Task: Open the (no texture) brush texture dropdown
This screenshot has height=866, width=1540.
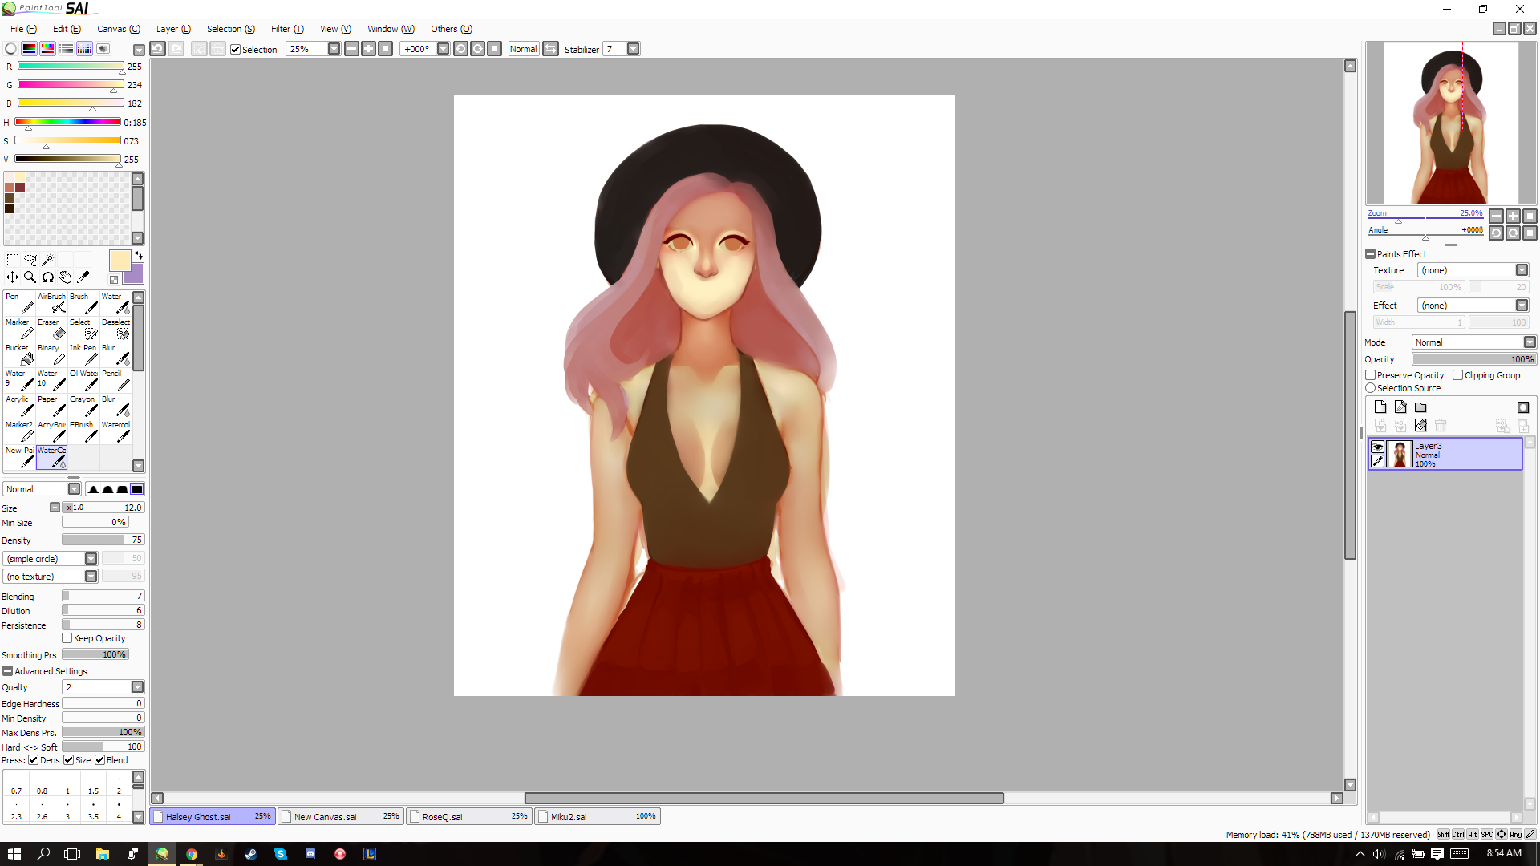Action: click(x=91, y=577)
